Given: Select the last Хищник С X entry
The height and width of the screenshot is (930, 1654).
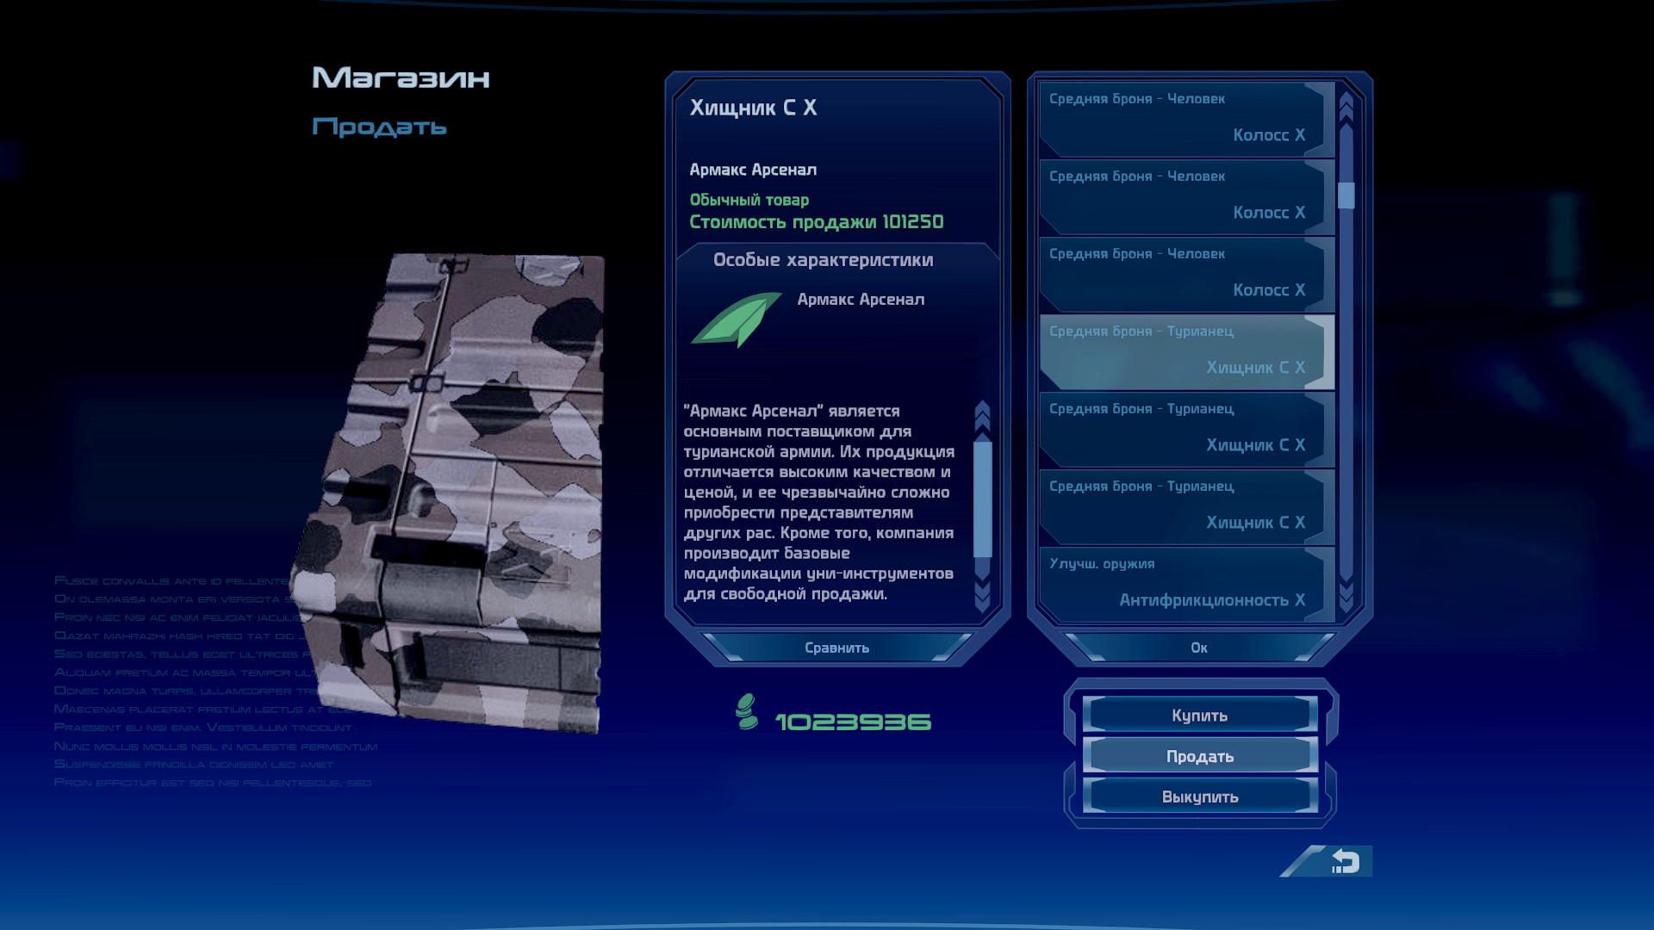Looking at the screenshot, I should pos(1185,506).
